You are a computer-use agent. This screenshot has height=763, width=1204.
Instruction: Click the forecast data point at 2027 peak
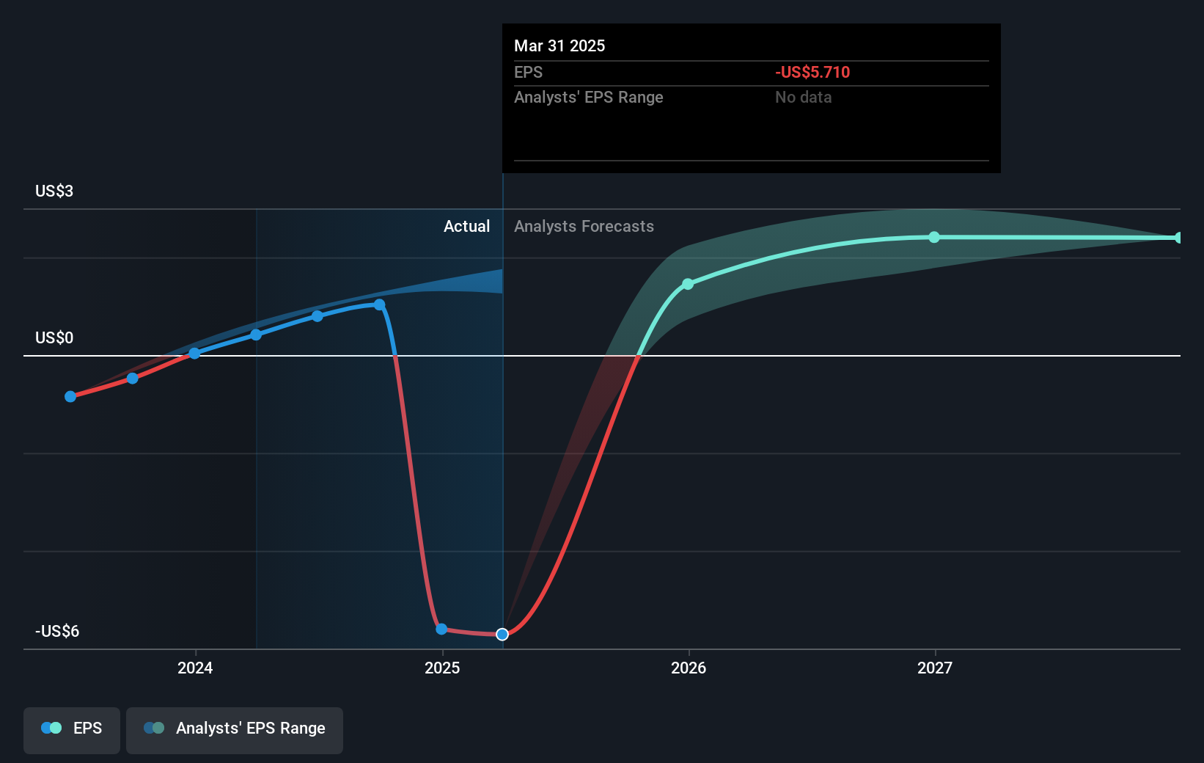pyautogui.click(x=934, y=236)
